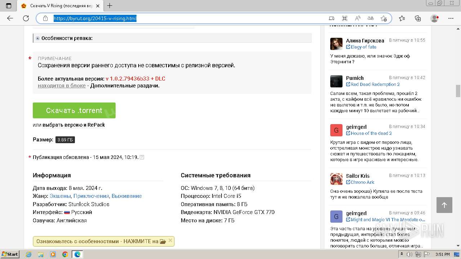Open Алина Гирскова avatar thumbnail
The height and width of the screenshot is (259, 461).
pyautogui.click(x=336, y=44)
